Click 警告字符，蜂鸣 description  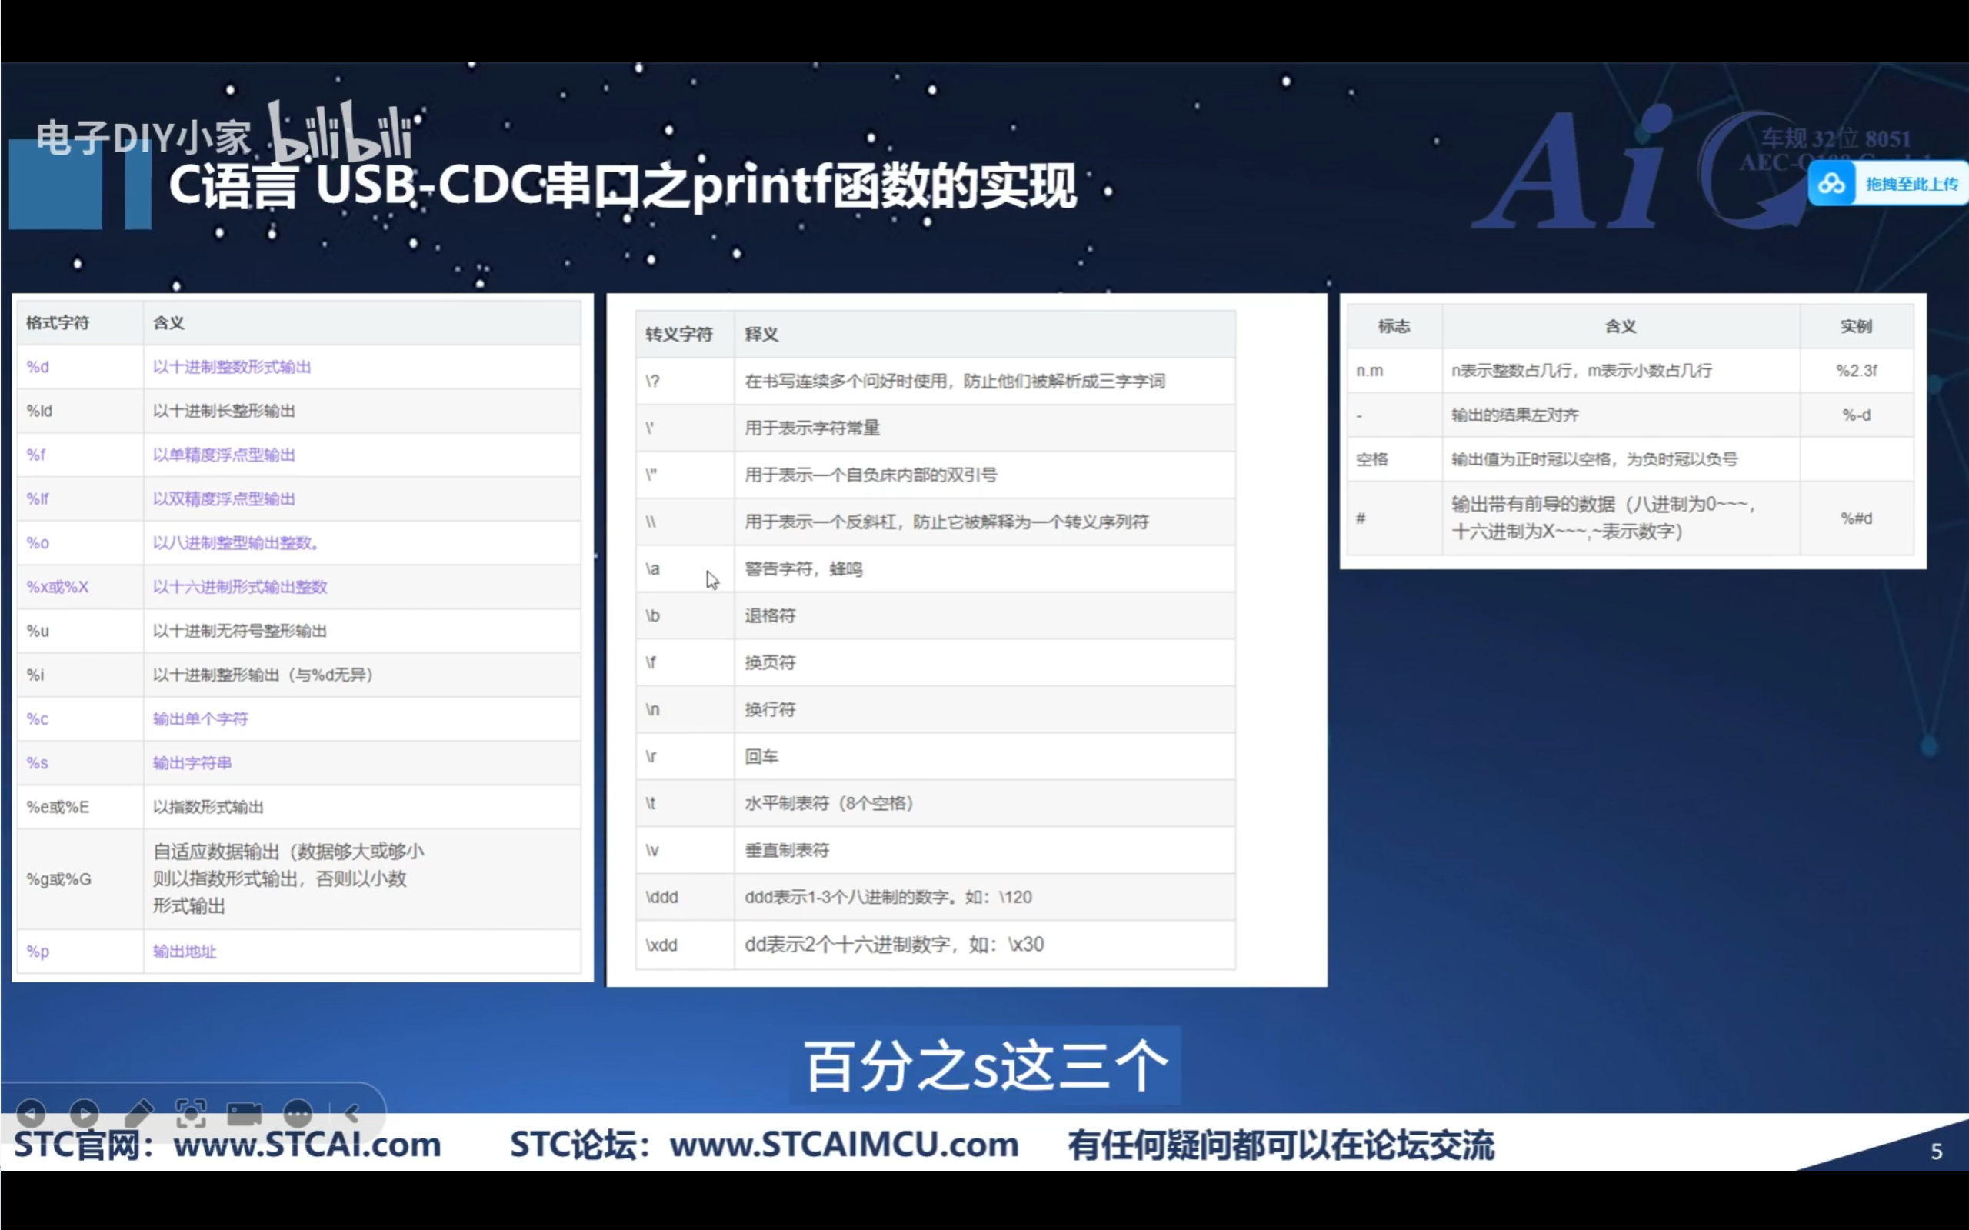tap(804, 568)
